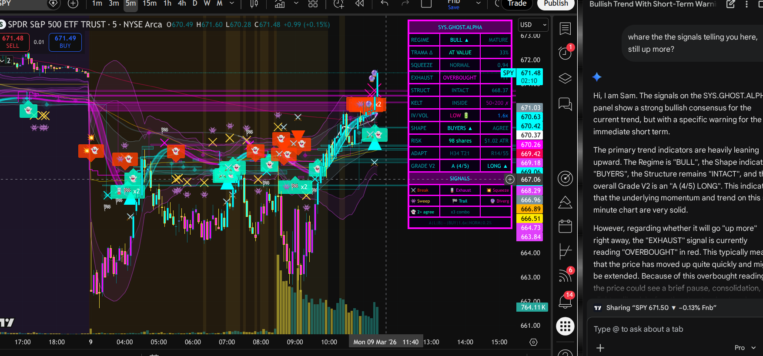Open the news feed icon with badge 6

pos(565,276)
